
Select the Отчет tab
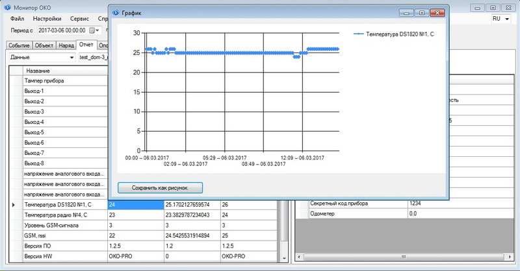[x=86, y=45]
